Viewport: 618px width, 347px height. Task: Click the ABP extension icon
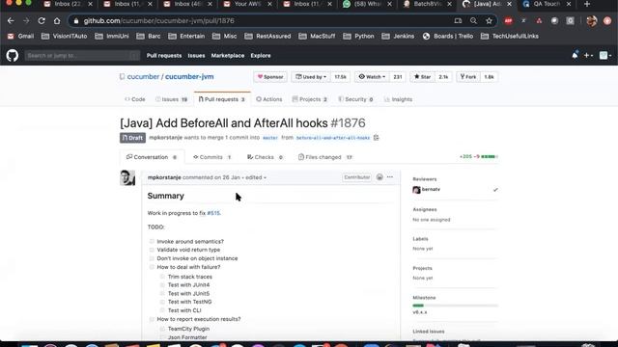[509, 21]
